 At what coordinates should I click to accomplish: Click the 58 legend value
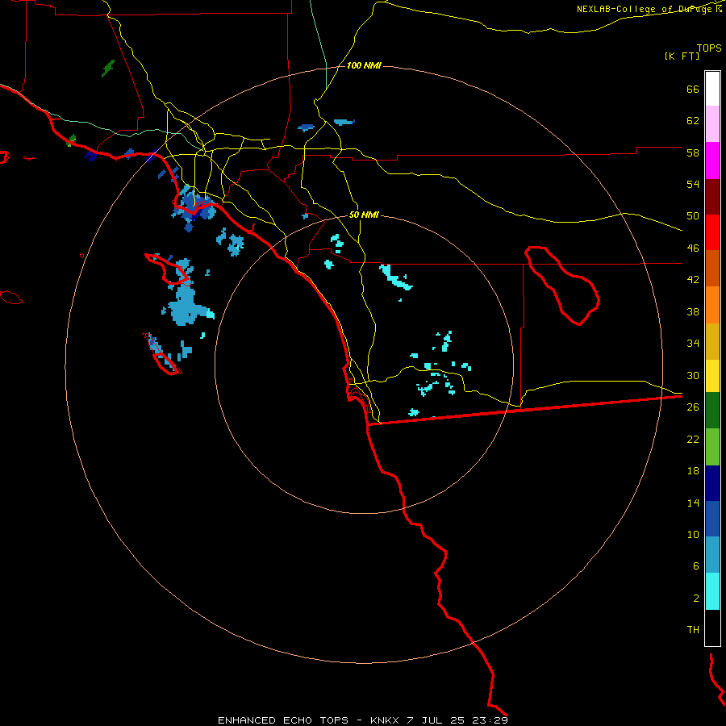click(x=693, y=152)
